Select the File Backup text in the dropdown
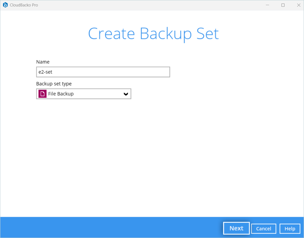 pyautogui.click(x=61, y=94)
